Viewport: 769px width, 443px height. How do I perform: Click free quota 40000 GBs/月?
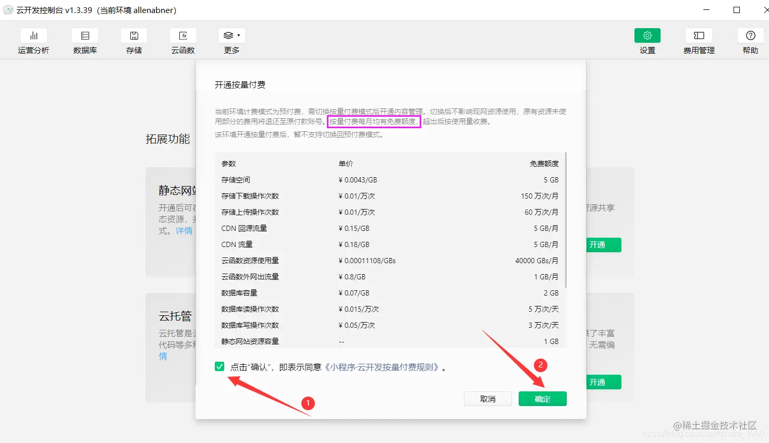coord(537,261)
